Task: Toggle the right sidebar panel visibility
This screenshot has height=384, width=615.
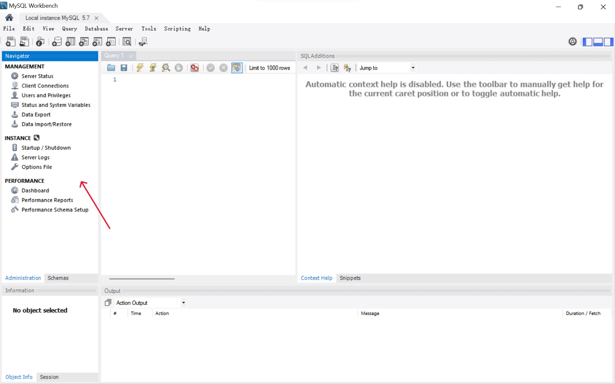Action: click(608, 42)
